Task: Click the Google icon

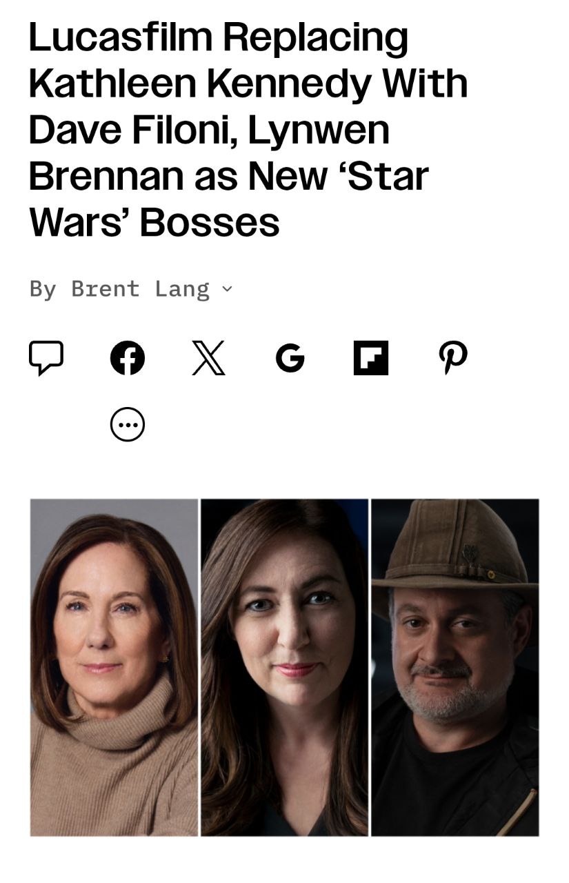Action: 290,358
